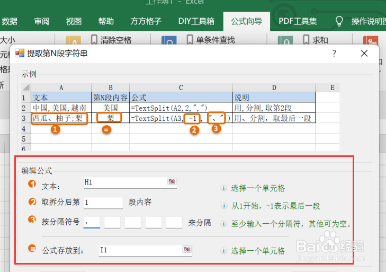Click the dialog title app icon
This screenshot has width=386, height=272.
[x=20, y=53]
